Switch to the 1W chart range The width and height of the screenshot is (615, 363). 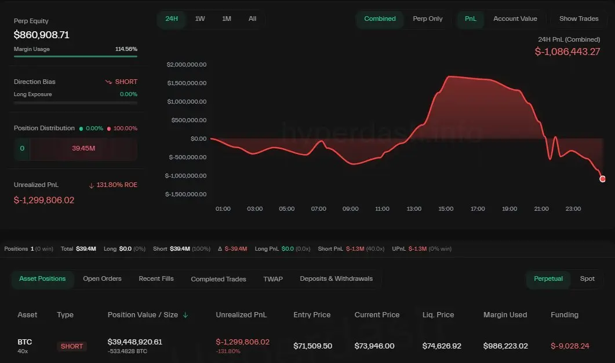201,19
